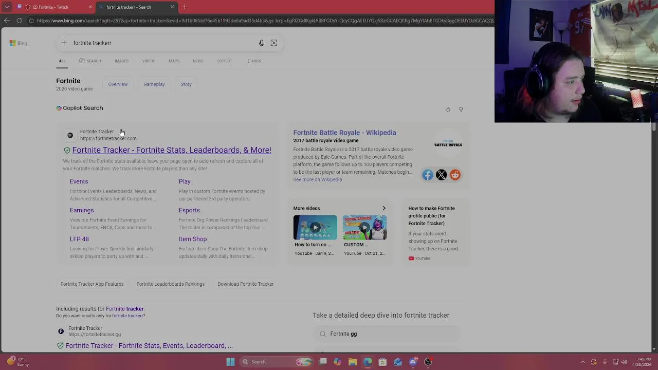Play the 'How to turn on' video thumbnail
The height and width of the screenshot is (370, 658).
[315, 228]
